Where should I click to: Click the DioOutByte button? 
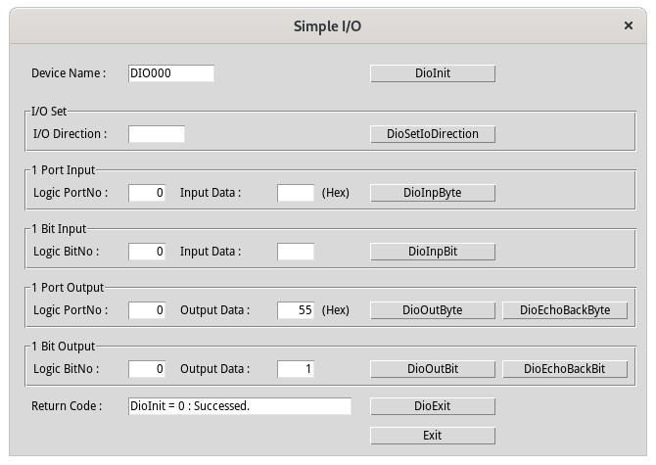tap(432, 310)
